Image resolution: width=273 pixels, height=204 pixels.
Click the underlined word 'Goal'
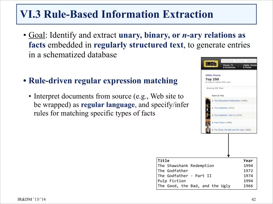[37, 35]
